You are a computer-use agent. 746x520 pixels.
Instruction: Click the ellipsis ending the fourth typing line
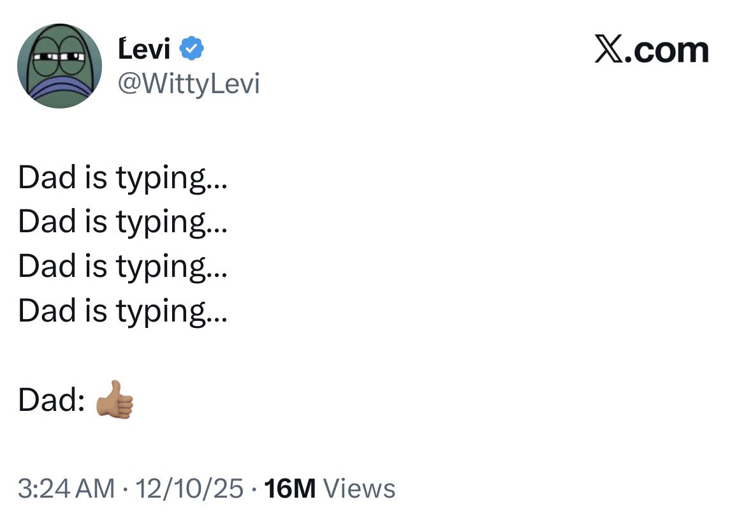(x=217, y=316)
